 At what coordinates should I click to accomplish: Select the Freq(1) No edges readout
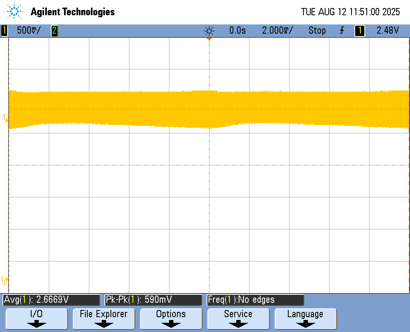tap(255, 300)
